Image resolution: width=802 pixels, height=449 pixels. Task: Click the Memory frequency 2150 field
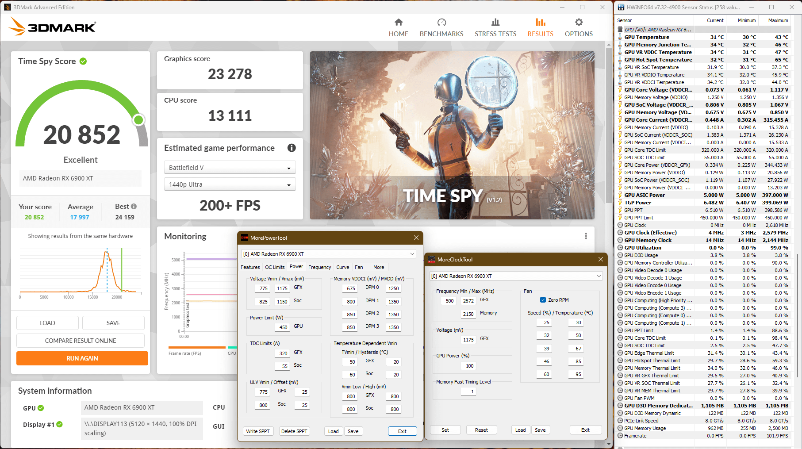click(x=468, y=314)
